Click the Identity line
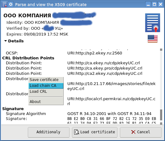Viewport: 165px width, 141px height. (49, 23)
